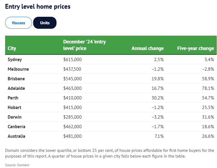Select the Sydney row city name
217x168 pixels.
(x=15, y=60)
